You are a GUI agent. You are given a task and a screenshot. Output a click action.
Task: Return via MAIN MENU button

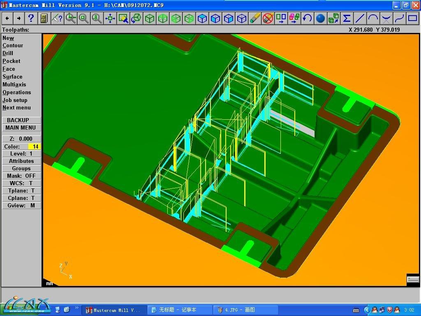point(21,128)
